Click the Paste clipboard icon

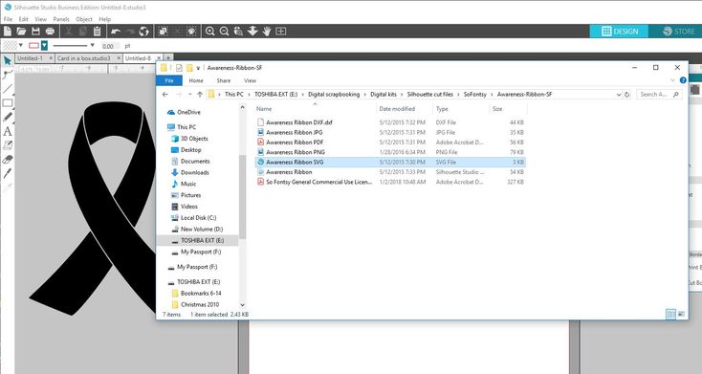[97, 31]
